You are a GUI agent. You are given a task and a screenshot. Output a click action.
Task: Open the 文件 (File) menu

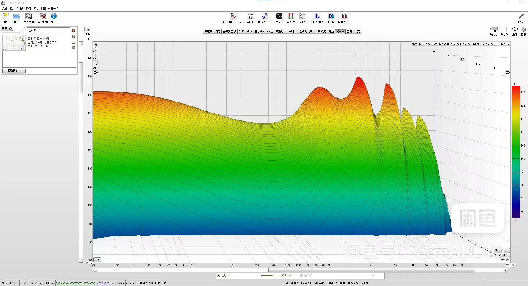pos(5,9)
